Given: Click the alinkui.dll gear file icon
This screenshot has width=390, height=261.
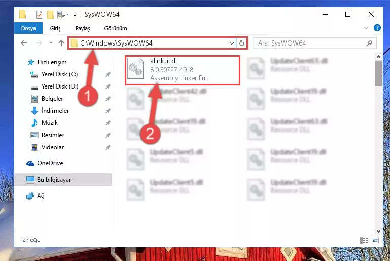Looking at the screenshot, I should pos(135,68).
